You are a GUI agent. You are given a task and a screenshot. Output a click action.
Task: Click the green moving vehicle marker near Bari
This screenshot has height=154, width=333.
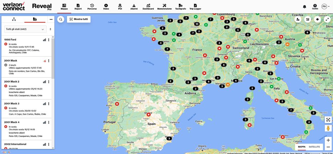click(311, 108)
